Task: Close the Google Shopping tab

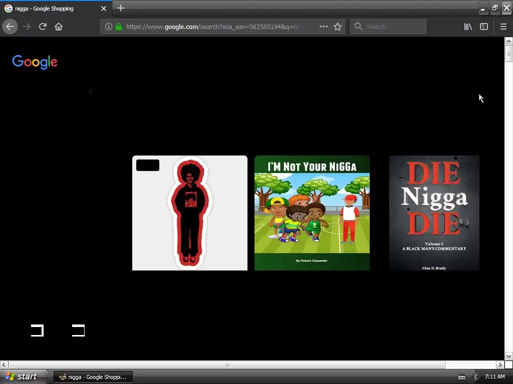Action: coord(104,8)
